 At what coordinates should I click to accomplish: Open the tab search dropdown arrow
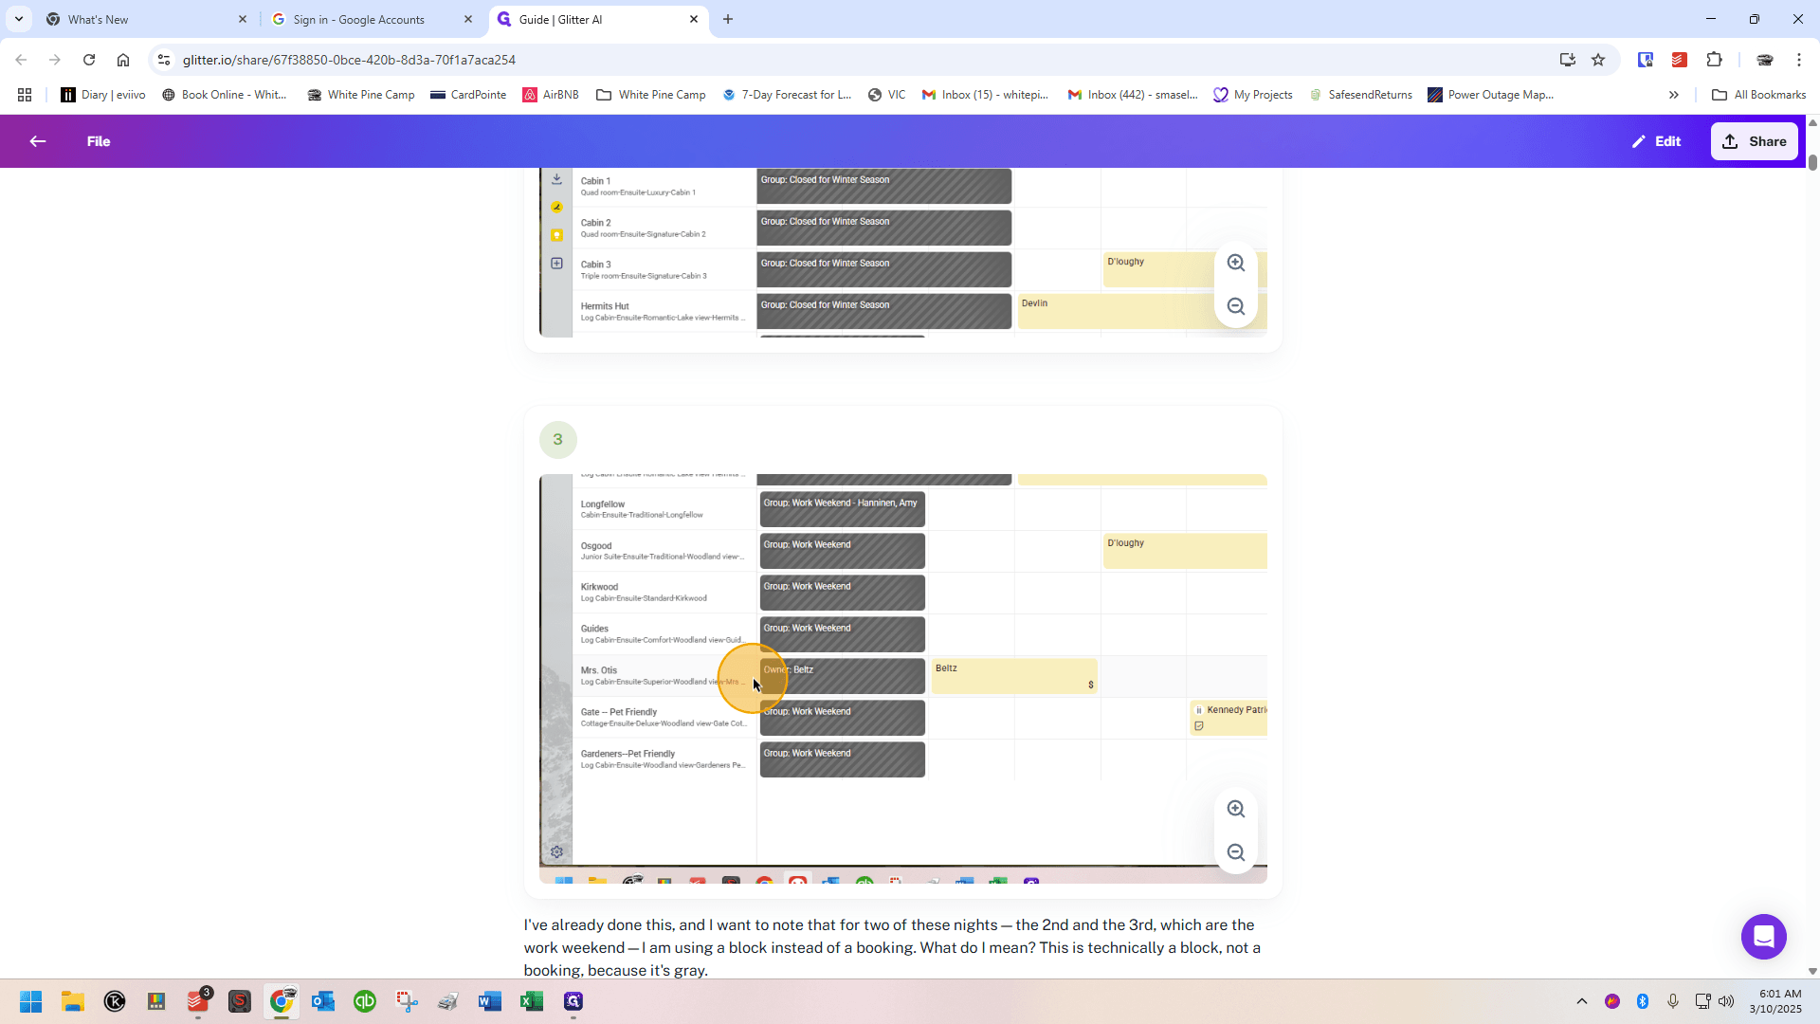[x=19, y=19]
